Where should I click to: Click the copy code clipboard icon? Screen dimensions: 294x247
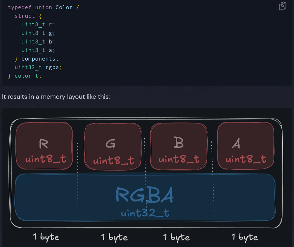(282, 6)
